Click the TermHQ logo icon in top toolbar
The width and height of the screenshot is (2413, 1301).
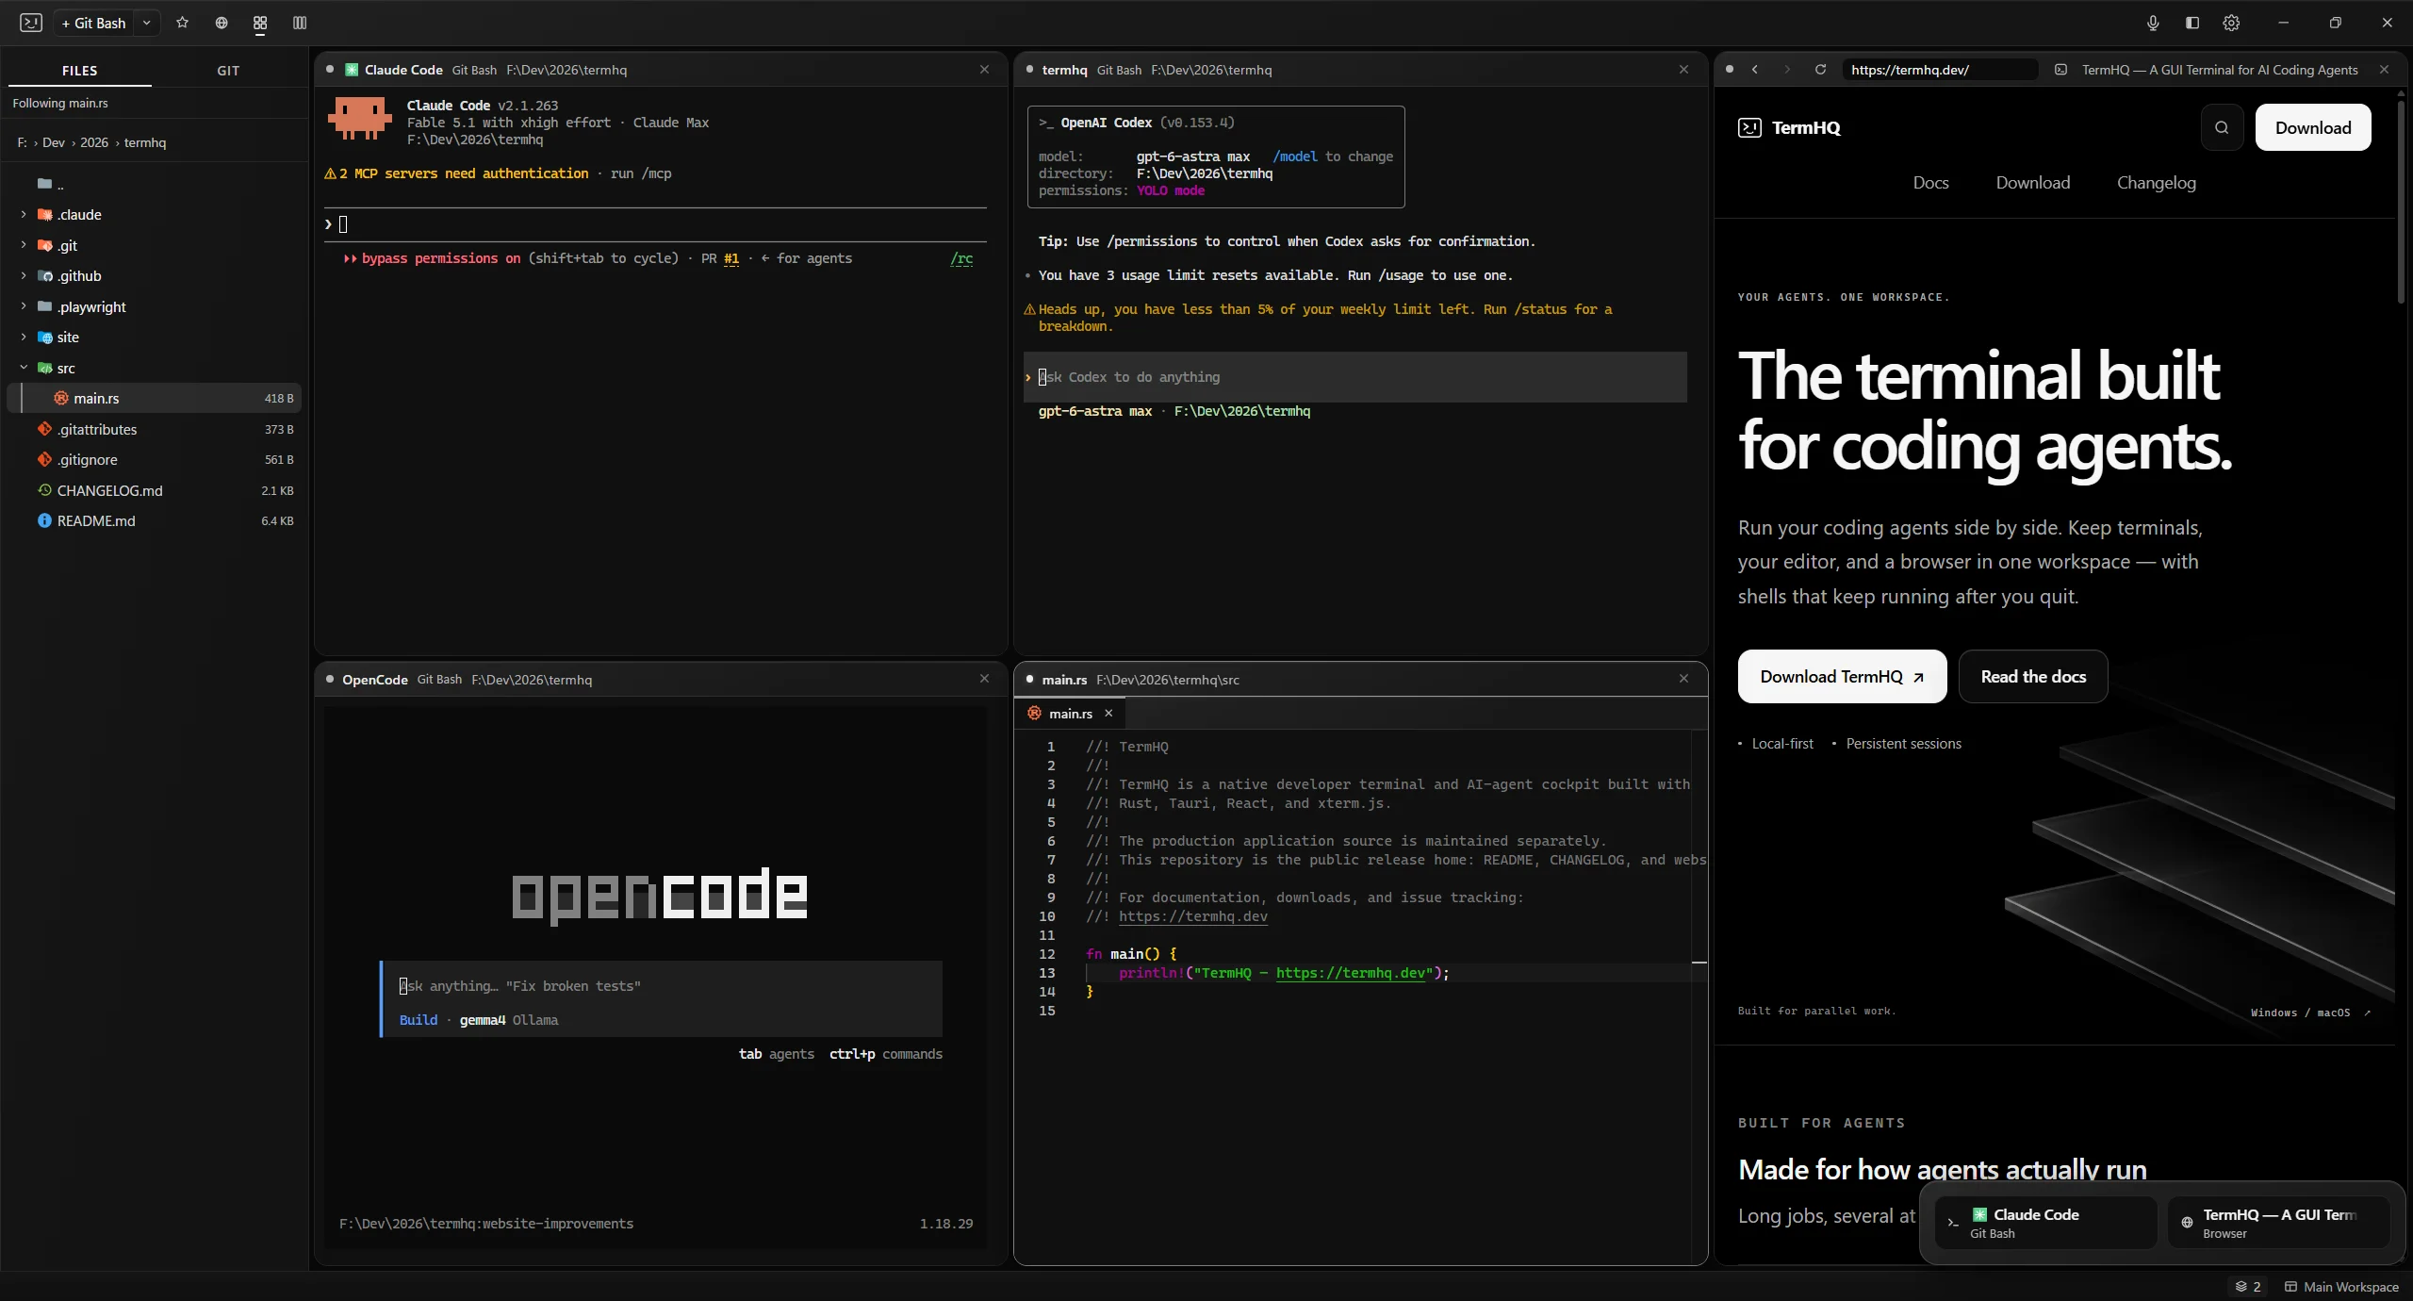(x=31, y=23)
